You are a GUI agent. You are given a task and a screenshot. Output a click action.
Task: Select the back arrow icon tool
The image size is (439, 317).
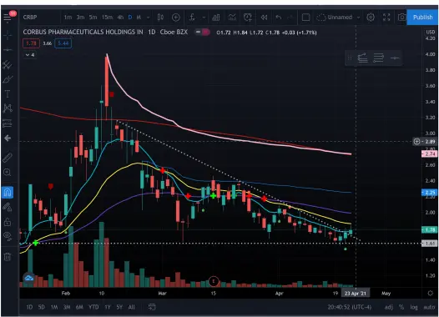[x=8, y=138]
